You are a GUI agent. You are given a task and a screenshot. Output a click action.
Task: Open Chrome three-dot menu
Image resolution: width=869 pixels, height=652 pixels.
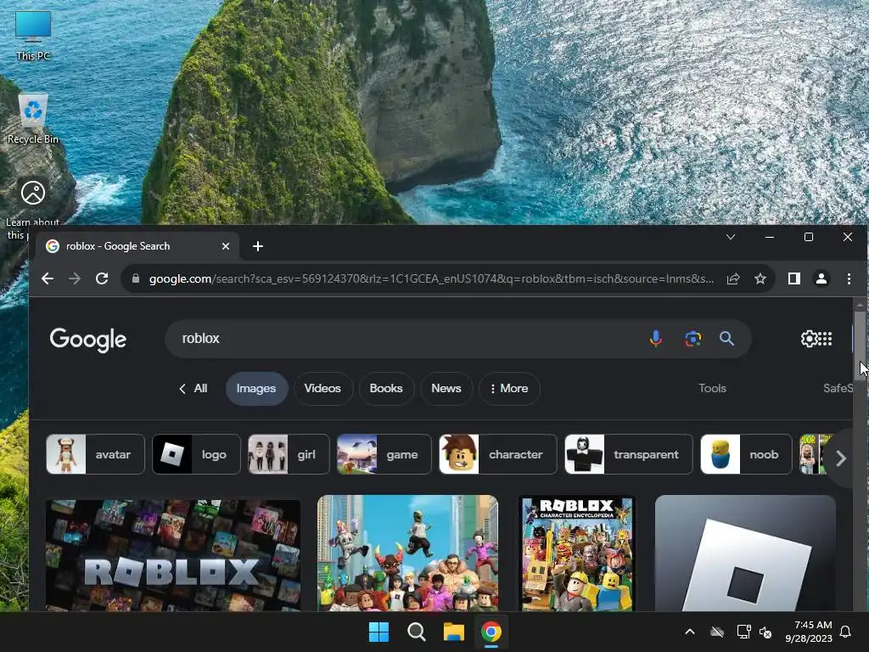pyautogui.click(x=849, y=278)
